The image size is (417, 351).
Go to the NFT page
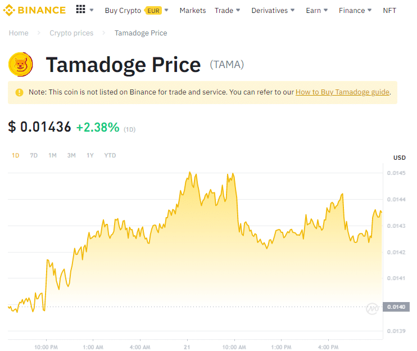pos(389,10)
